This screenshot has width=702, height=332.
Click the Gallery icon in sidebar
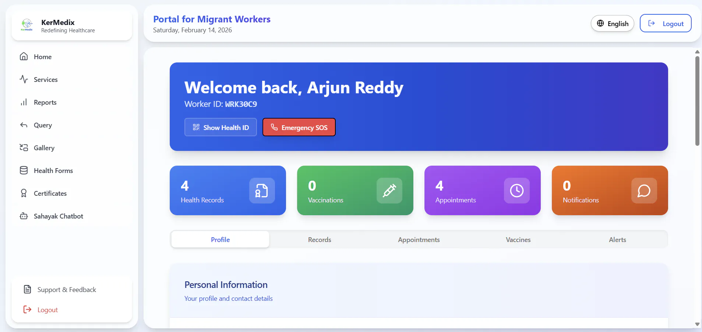[x=24, y=148]
